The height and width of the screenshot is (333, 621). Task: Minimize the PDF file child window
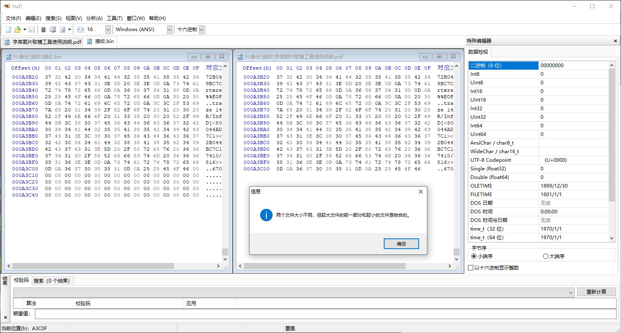point(425,57)
